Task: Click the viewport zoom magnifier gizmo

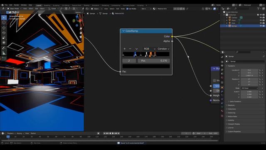Action: (x=81, y=29)
